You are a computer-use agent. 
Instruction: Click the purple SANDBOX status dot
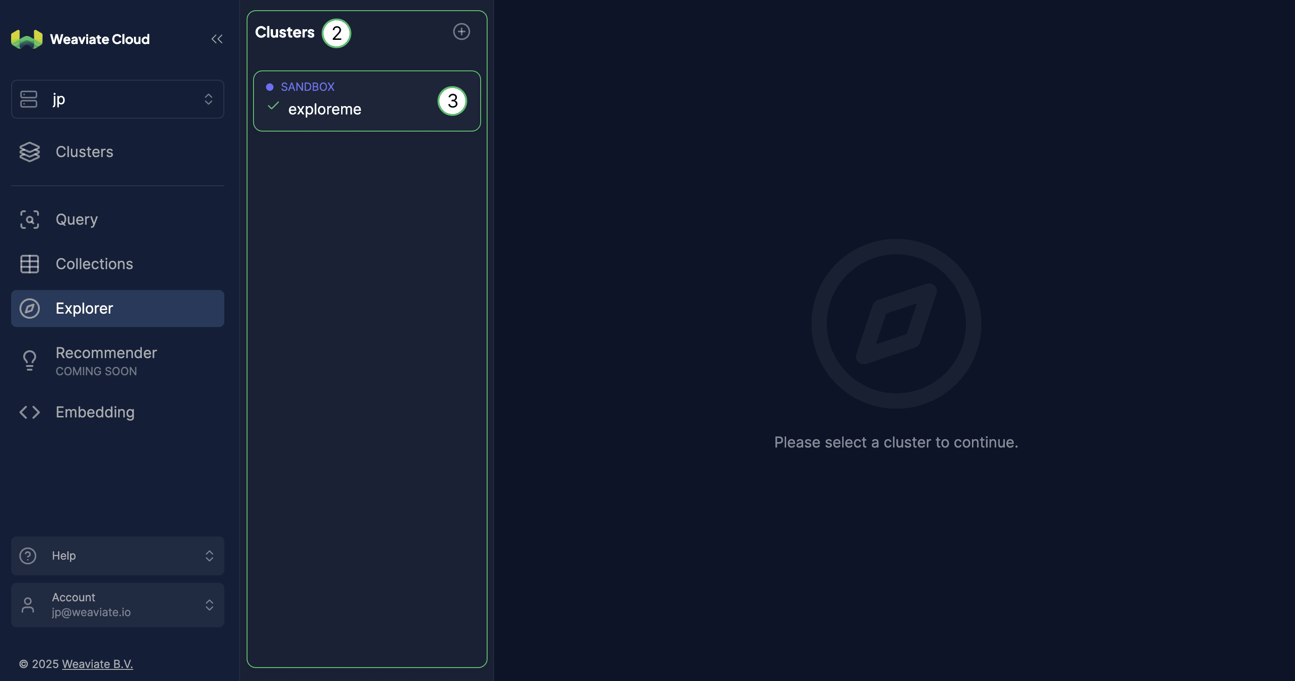(270, 87)
